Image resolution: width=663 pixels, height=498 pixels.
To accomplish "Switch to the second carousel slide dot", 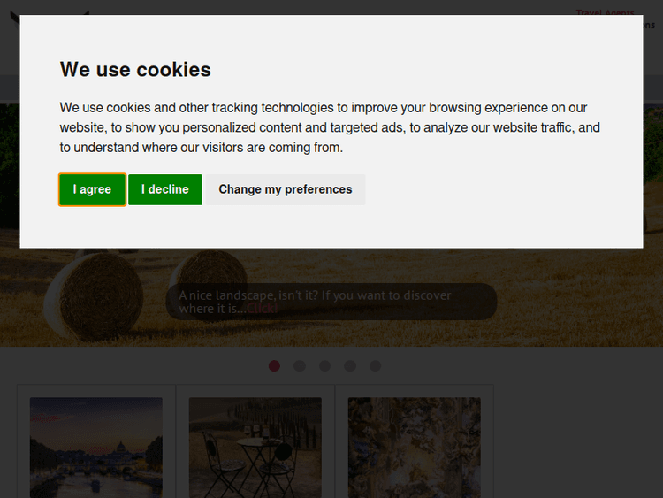I will [x=300, y=366].
